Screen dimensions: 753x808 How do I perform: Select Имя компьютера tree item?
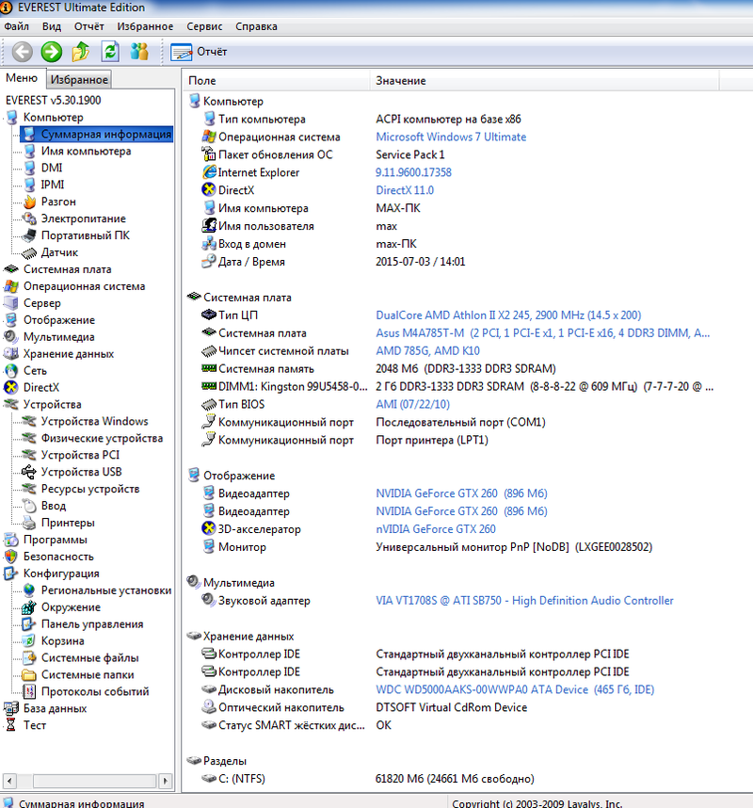pos(86,151)
